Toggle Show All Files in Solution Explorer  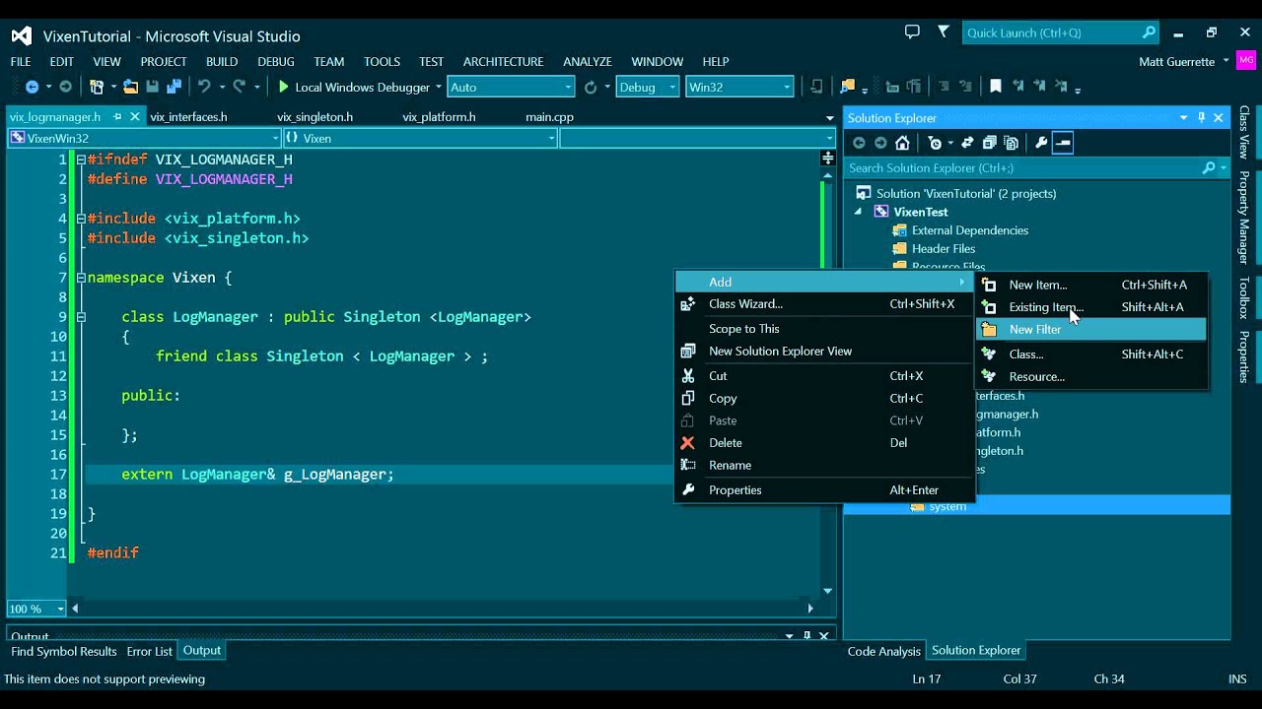click(x=1011, y=143)
